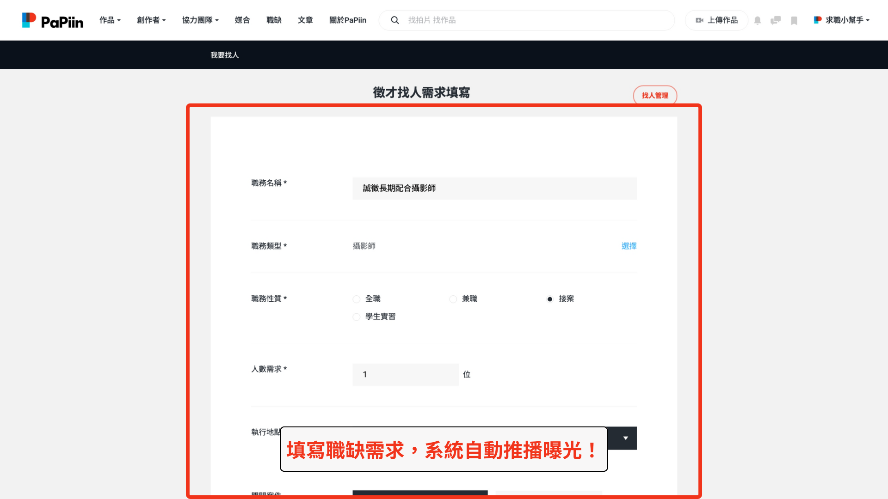Select 兼職 radio option
Screen dimensions: 888x499
coord(453,299)
